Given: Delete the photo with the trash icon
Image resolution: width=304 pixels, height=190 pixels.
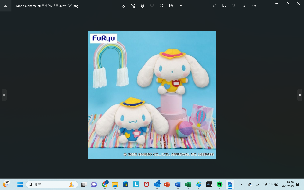Looking at the screenshot, I should point(143,6).
